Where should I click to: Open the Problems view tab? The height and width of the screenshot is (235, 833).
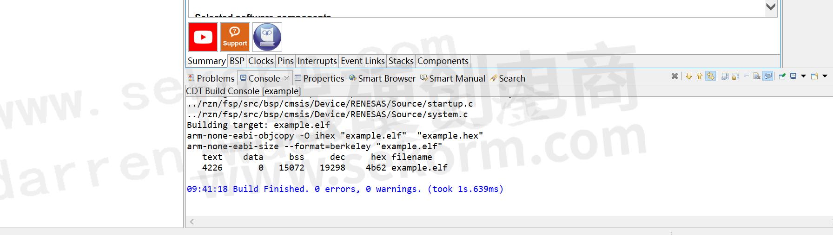coord(211,78)
